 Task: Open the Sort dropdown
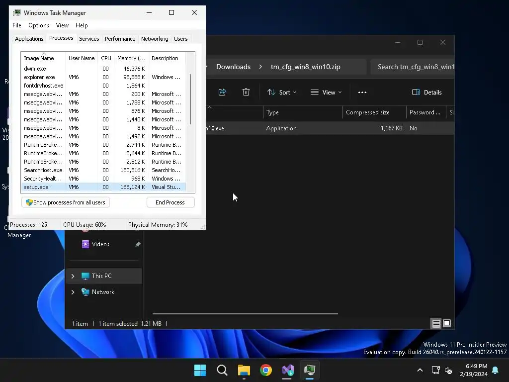point(282,92)
